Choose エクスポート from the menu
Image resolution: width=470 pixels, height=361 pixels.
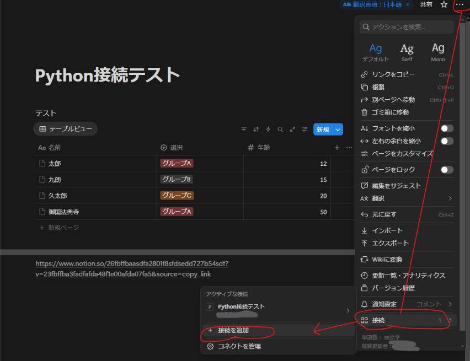[390, 243]
